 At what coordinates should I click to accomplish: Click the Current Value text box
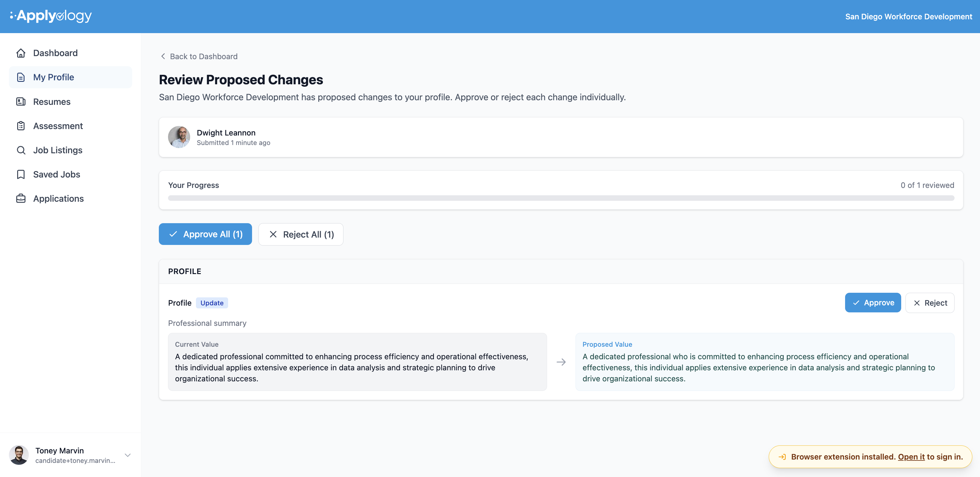(357, 362)
